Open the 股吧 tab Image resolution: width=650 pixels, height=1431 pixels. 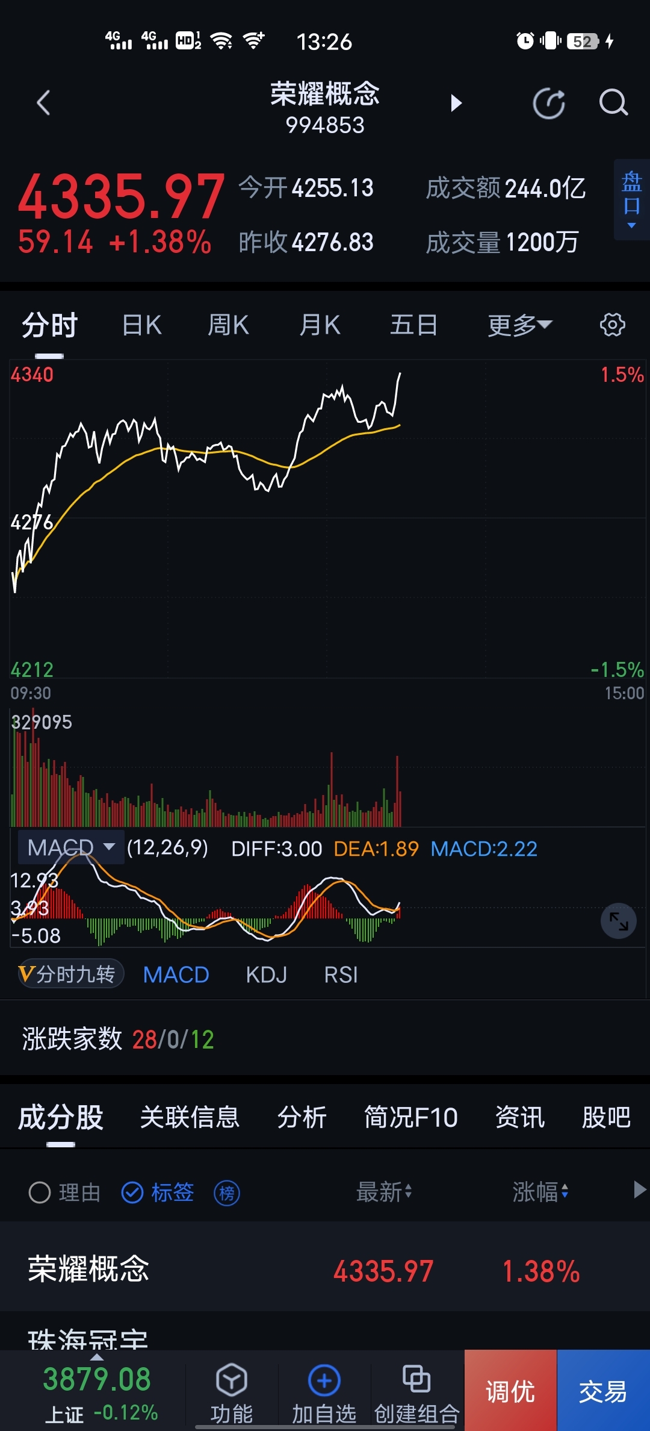click(x=606, y=1118)
